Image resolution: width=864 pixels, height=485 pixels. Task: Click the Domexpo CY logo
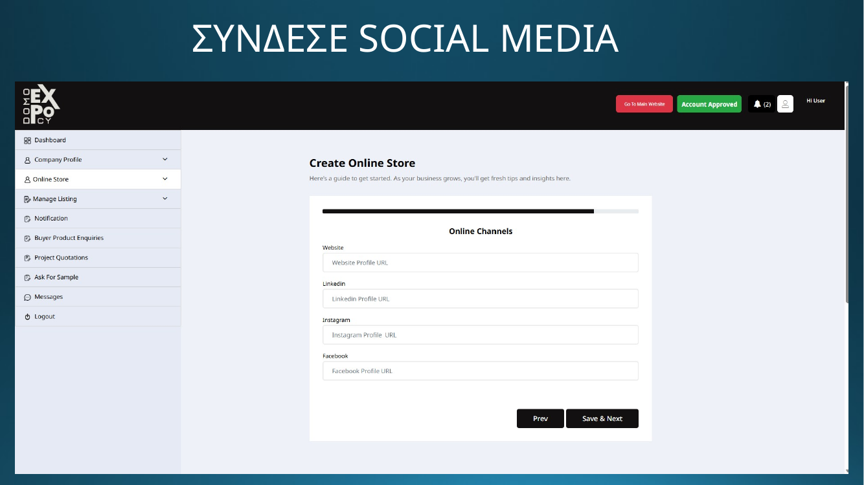click(x=41, y=105)
